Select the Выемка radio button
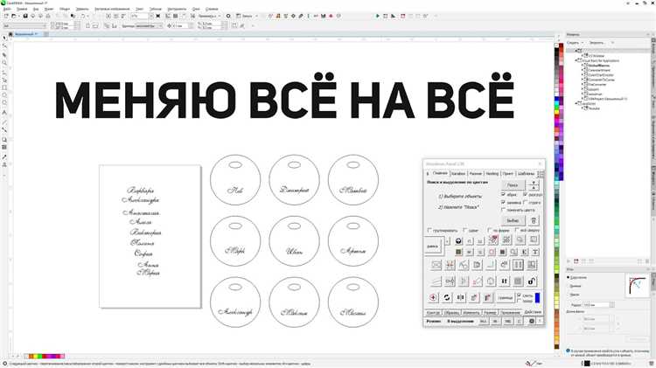This screenshot has width=656, height=368. click(x=569, y=286)
